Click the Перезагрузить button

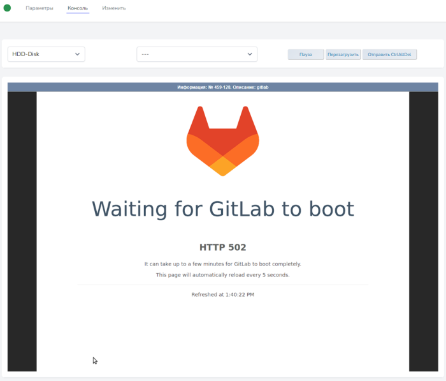click(x=343, y=55)
